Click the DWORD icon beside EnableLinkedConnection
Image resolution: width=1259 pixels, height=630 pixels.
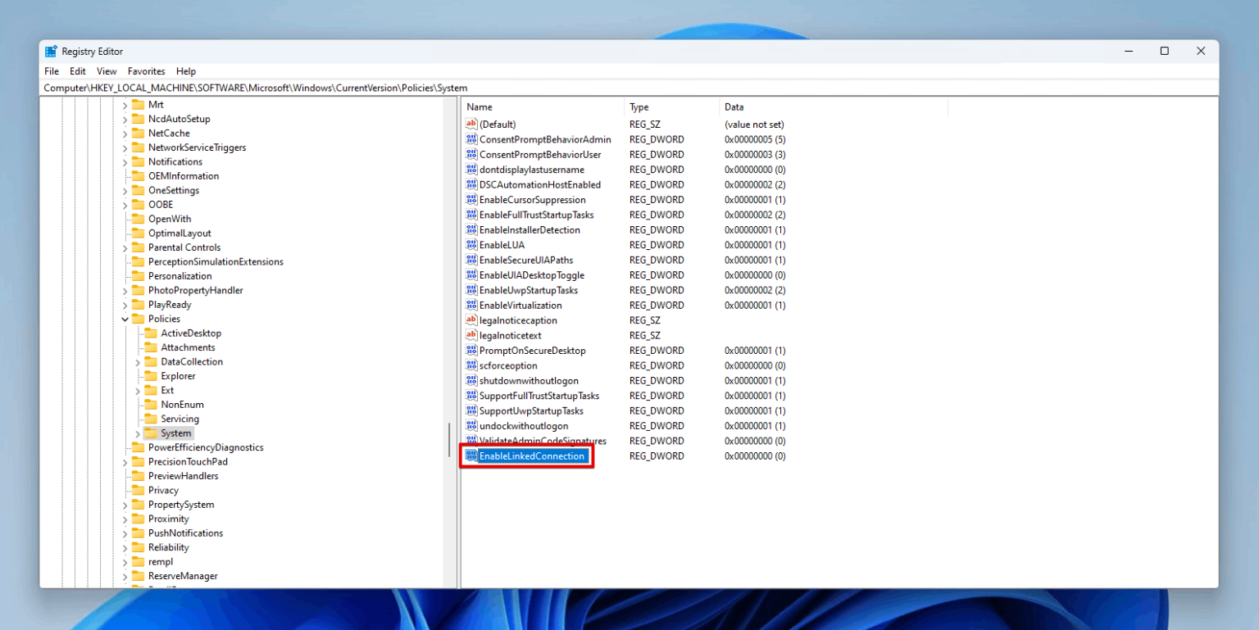click(471, 456)
